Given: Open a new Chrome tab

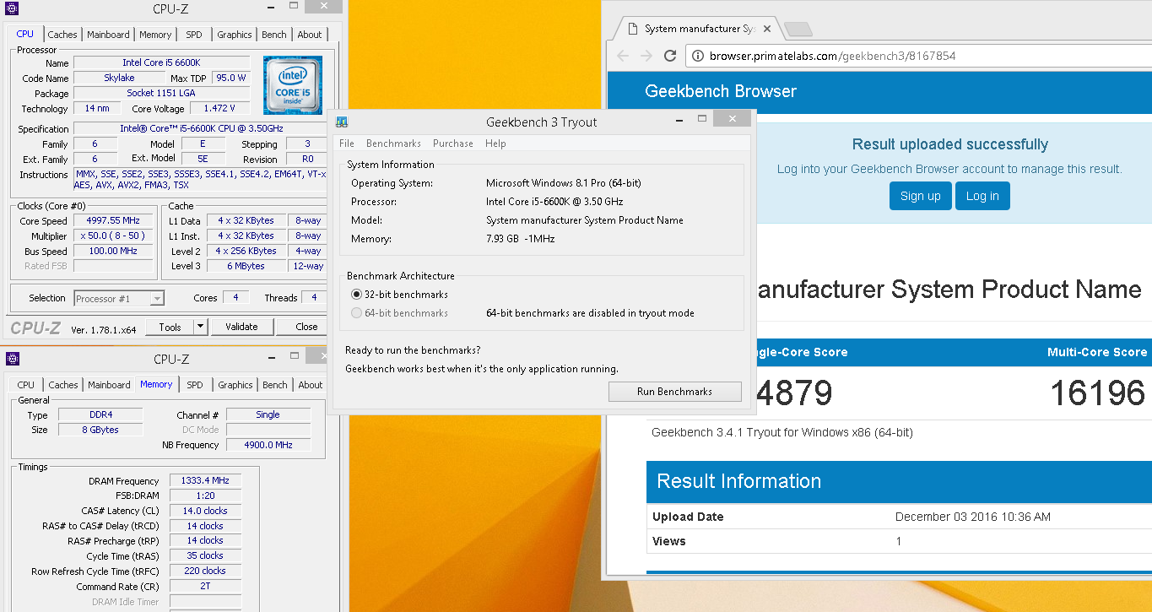Looking at the screenshot, I should (797, 30).
